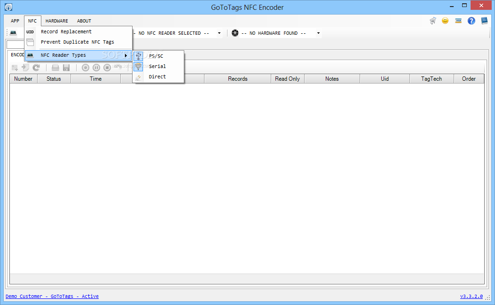Screen dimensions: 495x305
Task: Choose the Direct reader type
Action: [x=158, y=76]
